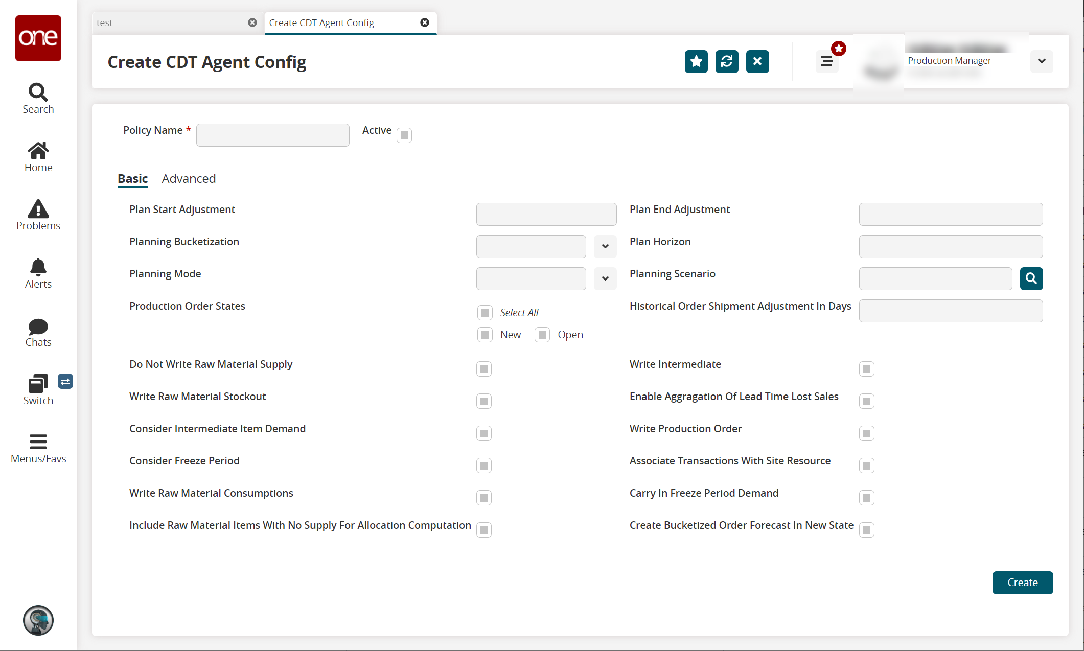Click the refresh icon in header
This screenshot has height=651, width=1084.
[x=727, y=62]
